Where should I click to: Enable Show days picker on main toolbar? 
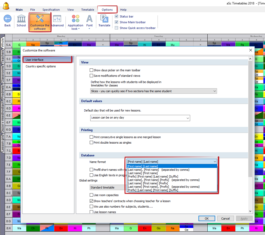point(91,70)
